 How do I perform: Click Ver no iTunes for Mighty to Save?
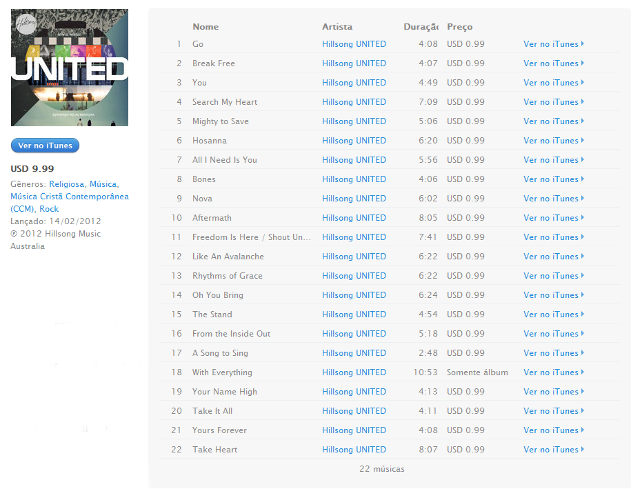click(554, 121)
